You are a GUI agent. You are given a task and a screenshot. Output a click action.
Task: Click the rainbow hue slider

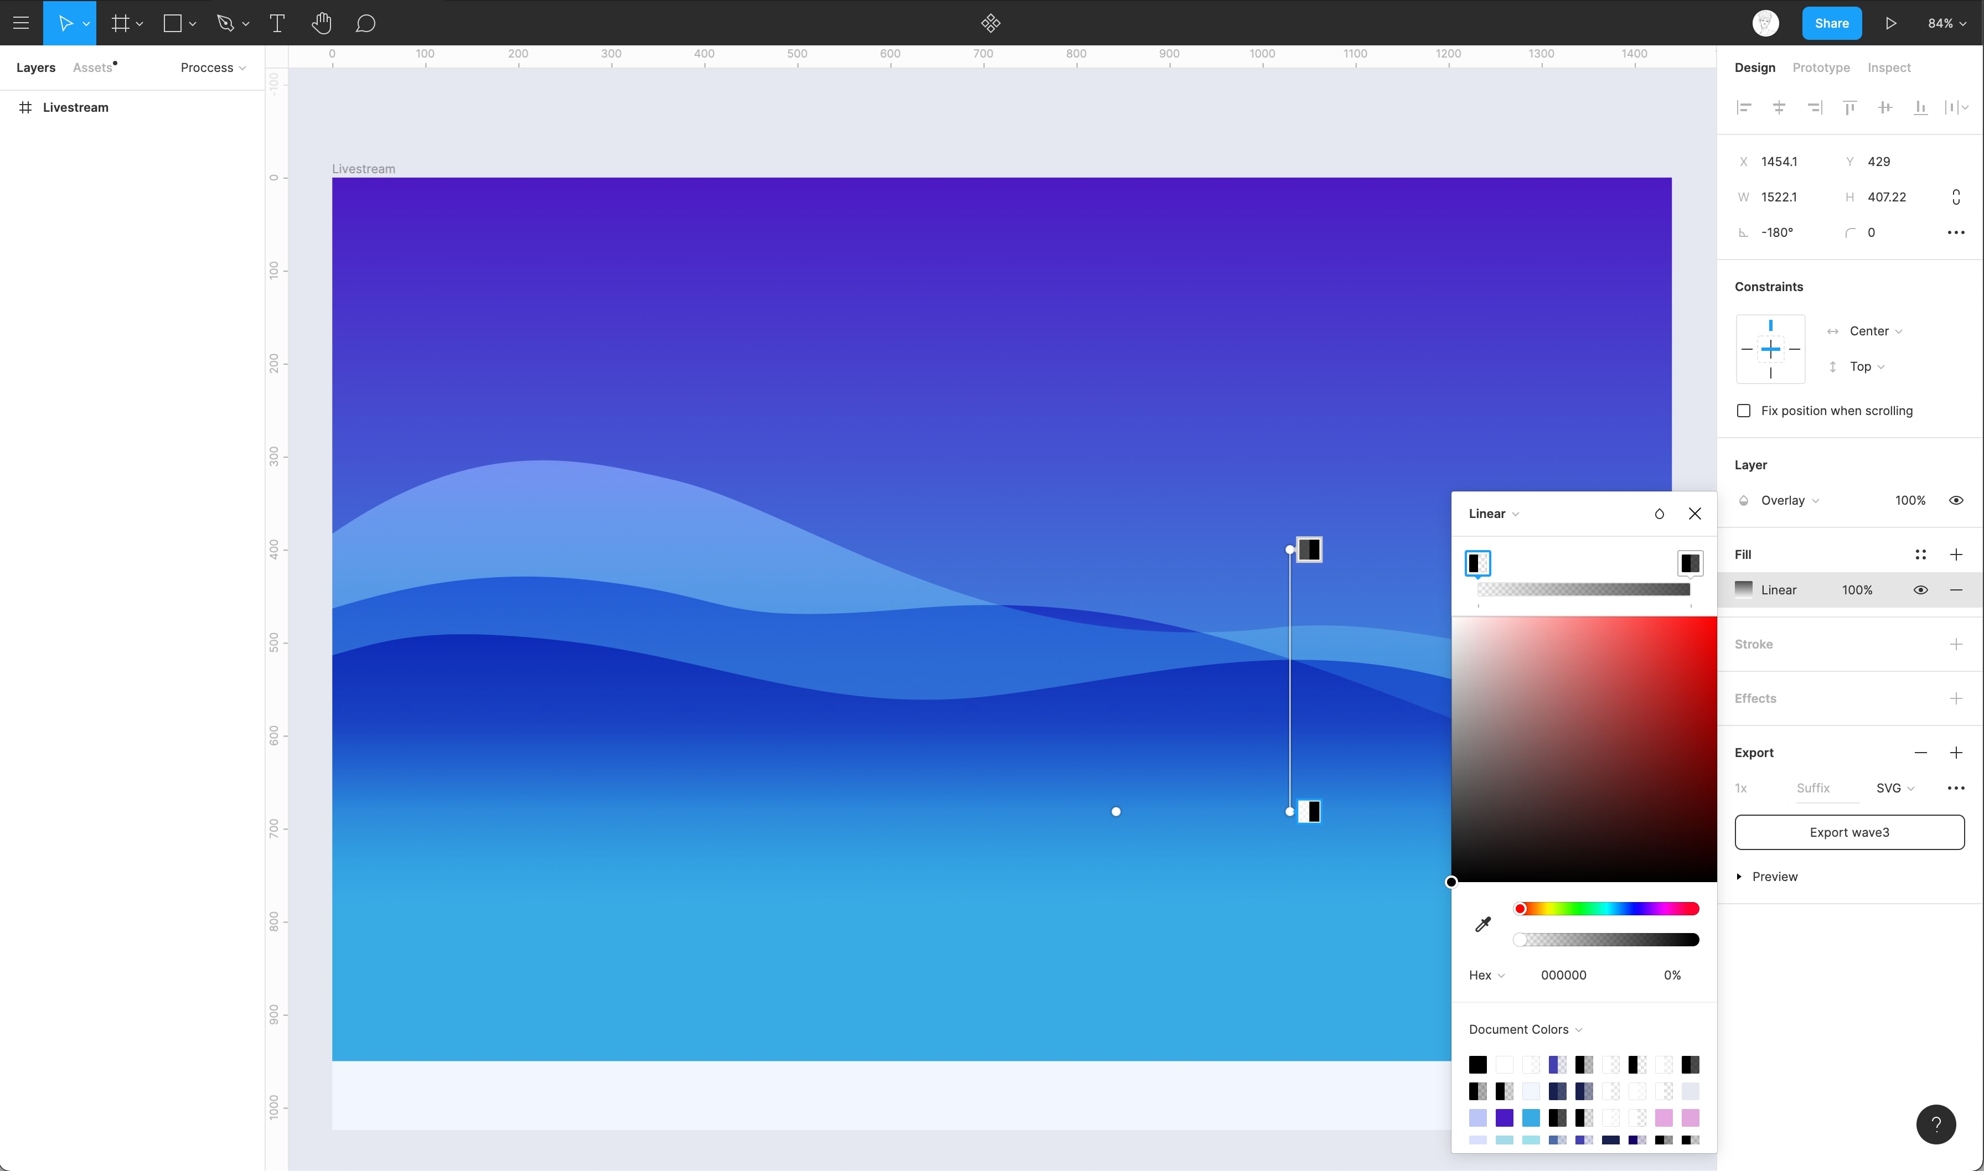point(1606,909)
